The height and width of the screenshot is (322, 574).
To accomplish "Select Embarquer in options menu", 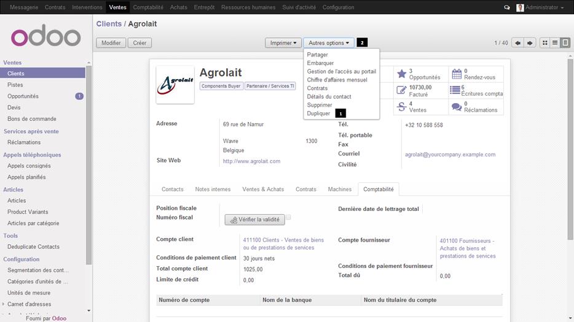I will tap(320, 63).
